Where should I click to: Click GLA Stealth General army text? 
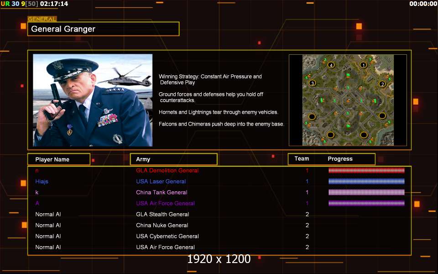[x=162, y=214]
